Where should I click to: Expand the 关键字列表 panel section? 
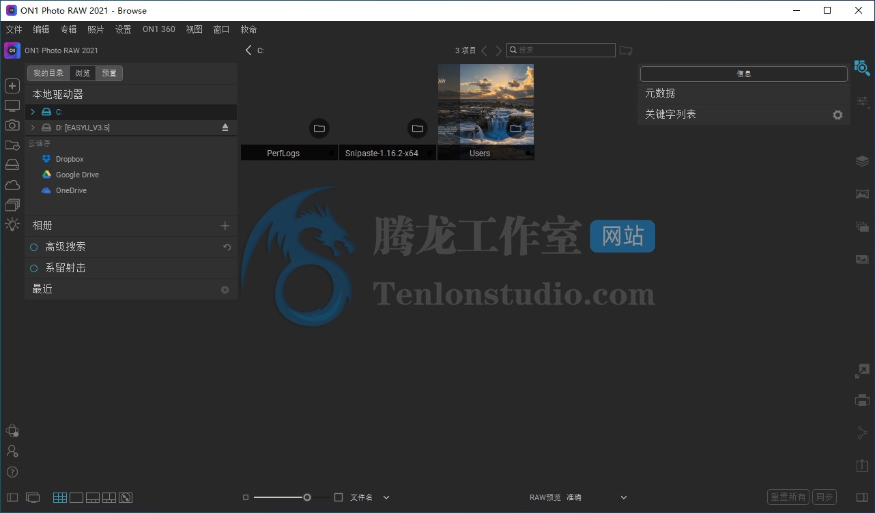(744, 115)
